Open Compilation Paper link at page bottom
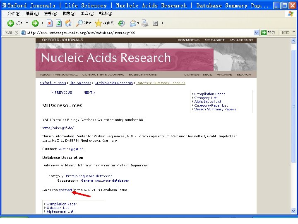This screenshot has width=298, height=224. pos(62,204)
